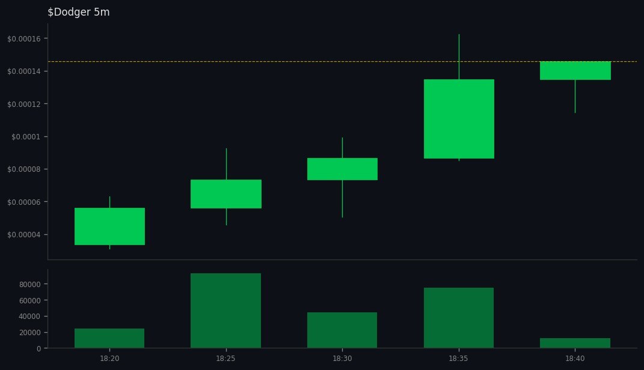Click the 18:40 volume bar
This screenshot has height=370, width=644.
pos(575,342)
